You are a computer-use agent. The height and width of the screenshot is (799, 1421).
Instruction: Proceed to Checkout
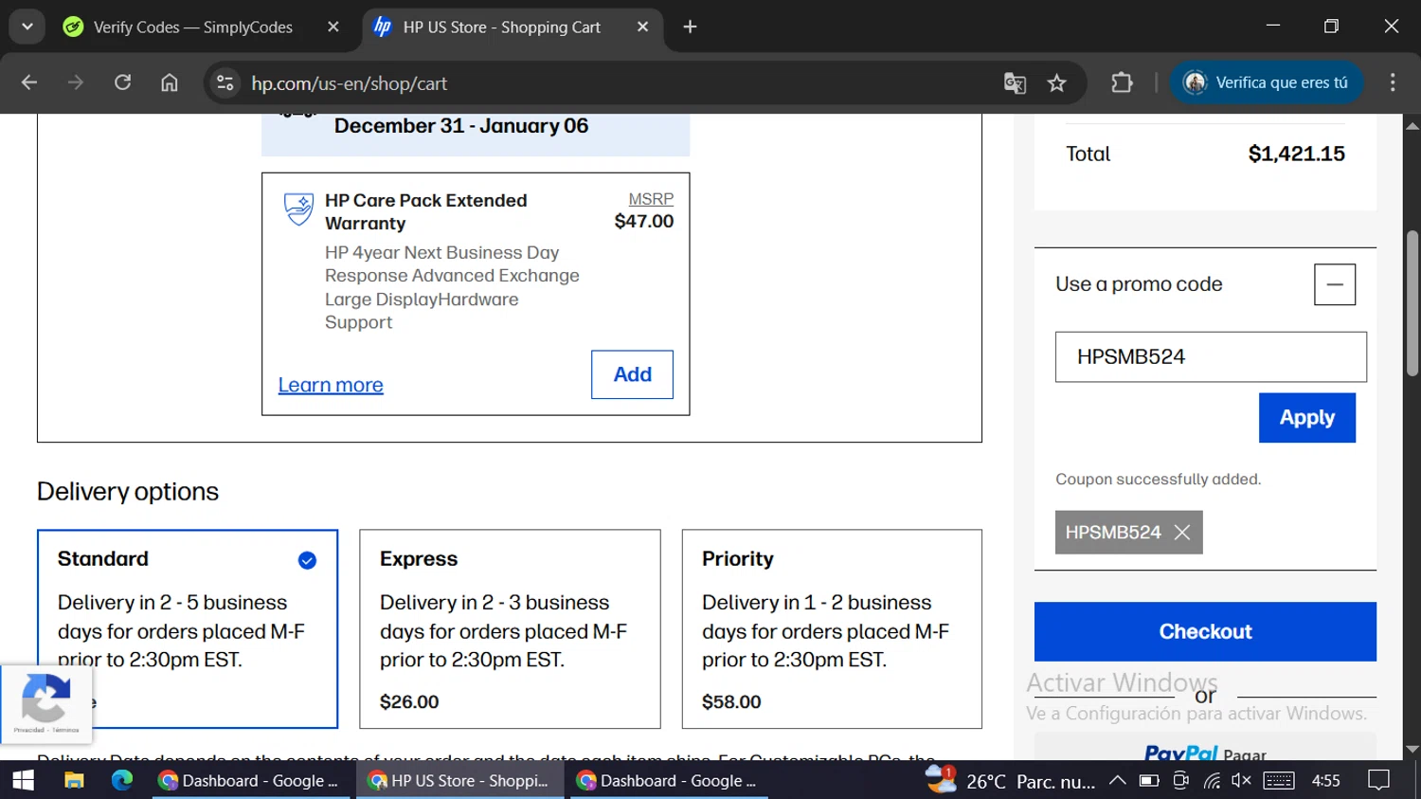(1205, 631)
